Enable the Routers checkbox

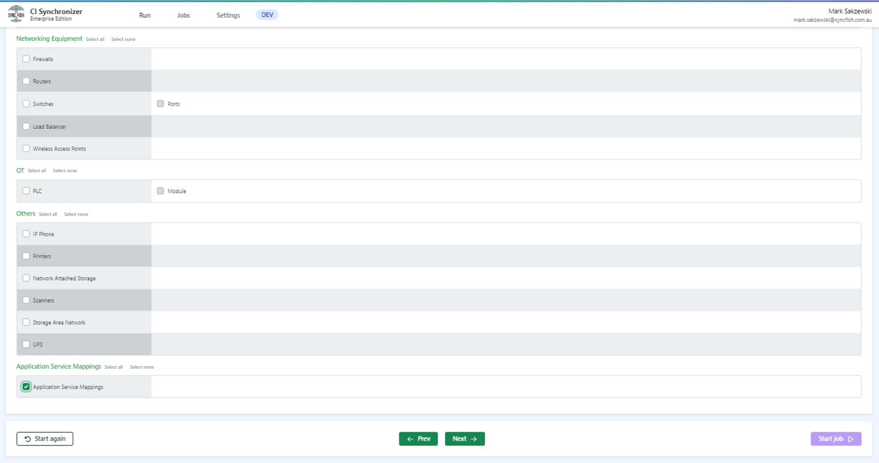26,81
